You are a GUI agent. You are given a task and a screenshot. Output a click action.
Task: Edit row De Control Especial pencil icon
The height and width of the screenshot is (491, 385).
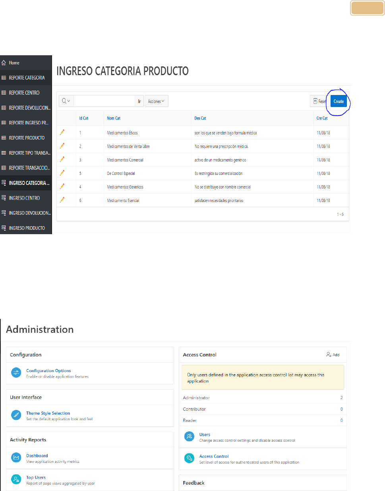pyautogui.click(x=62, y=173)
